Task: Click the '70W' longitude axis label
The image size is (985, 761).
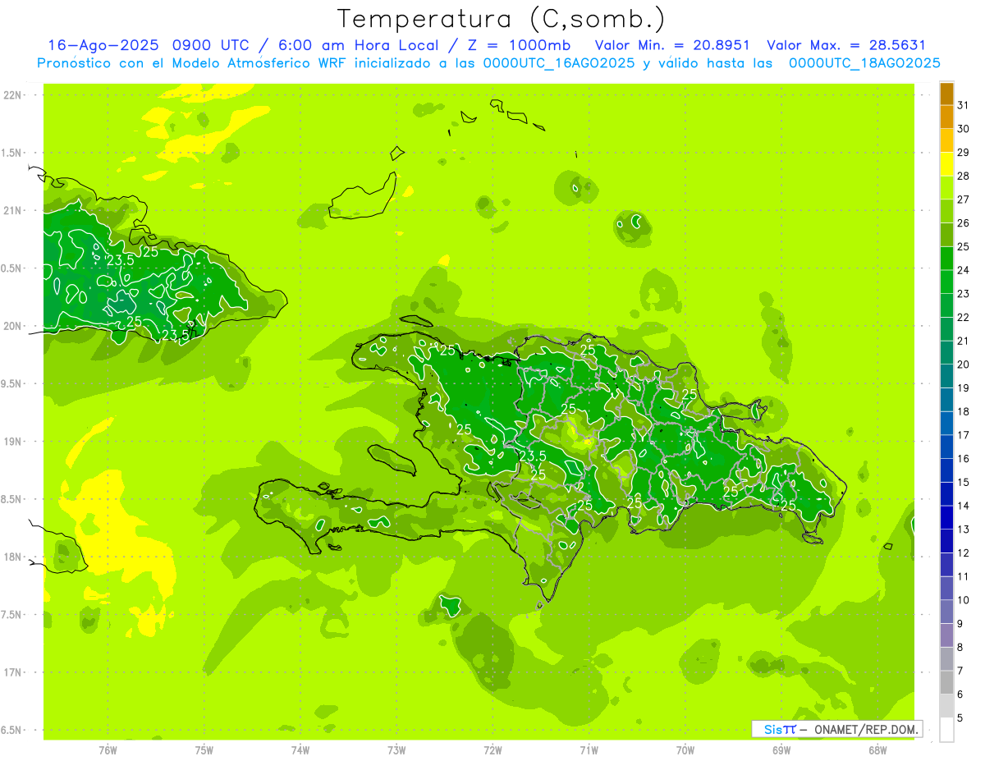Action: point(685,750)
